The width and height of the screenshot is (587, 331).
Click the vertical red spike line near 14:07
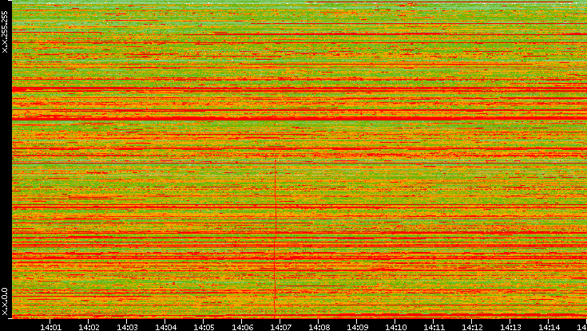(276, 238)
